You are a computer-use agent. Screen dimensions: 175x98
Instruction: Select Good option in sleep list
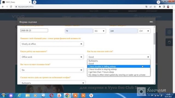(119, 63)
